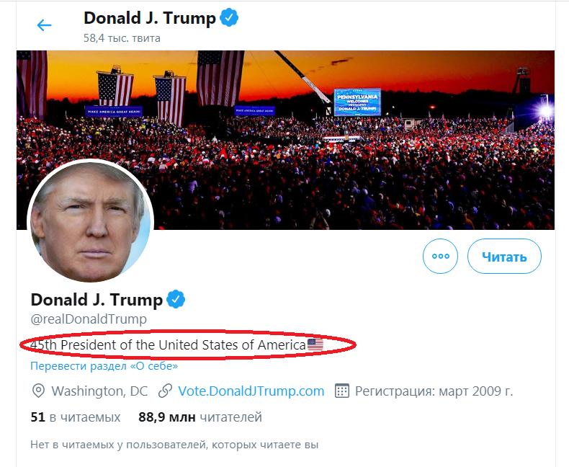Click the back arrow in the header
569x467 pixels.
(45, 25)
